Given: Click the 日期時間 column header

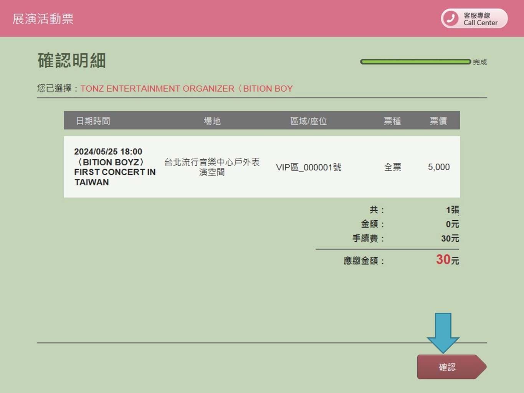Looking at the screenshot, I should 93,121.
